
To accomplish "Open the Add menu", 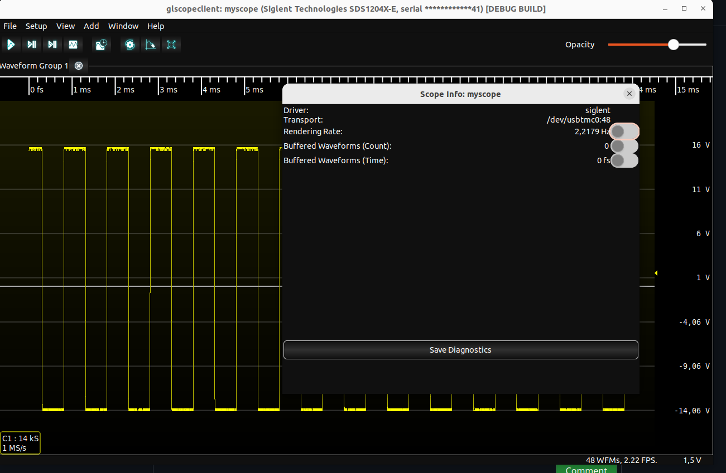I will tap(92, 26).
